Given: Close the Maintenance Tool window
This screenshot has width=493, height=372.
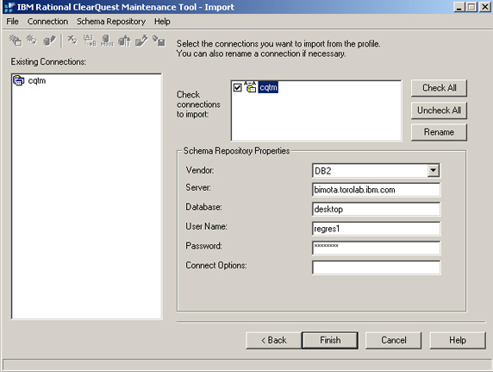Looking at the screenshot, I should click(484, 7).
